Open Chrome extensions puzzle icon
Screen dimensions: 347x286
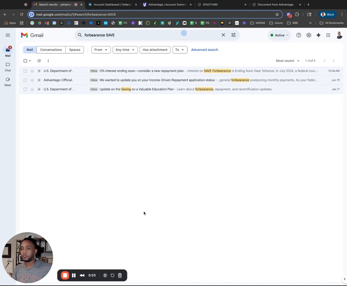297,14
